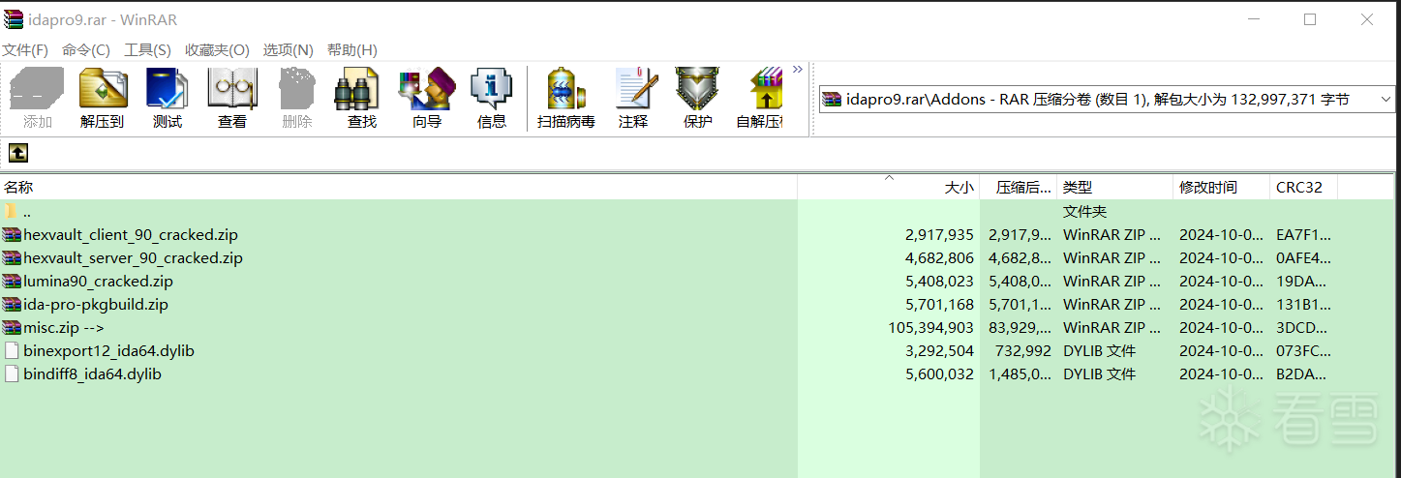Select file name lumina90_cracked.zip
Viewport: 1401px width, 478px height.
point(99,281)
